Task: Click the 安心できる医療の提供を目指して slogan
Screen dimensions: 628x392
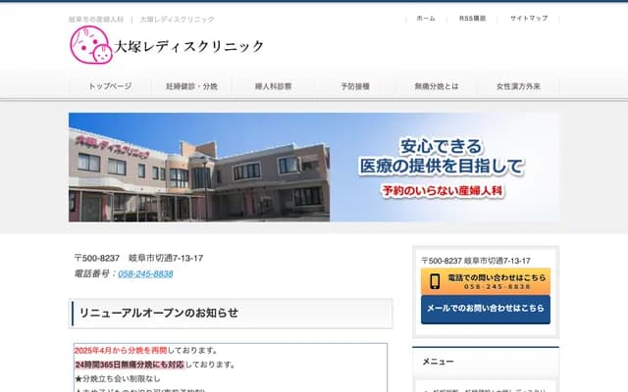Action: (x=442, y=157)
